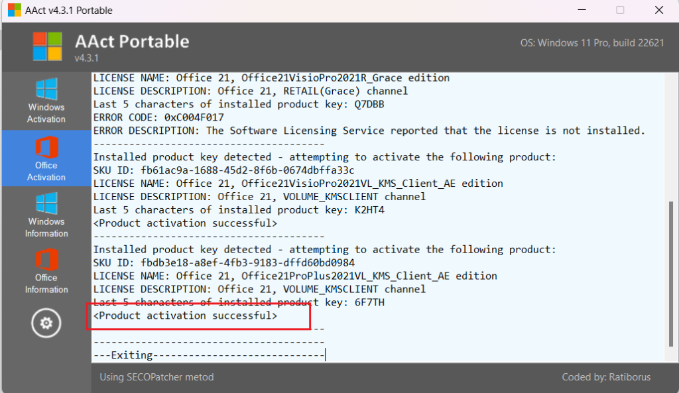
Task: Click the product key Q7DBB line
Action: point(239,104)
